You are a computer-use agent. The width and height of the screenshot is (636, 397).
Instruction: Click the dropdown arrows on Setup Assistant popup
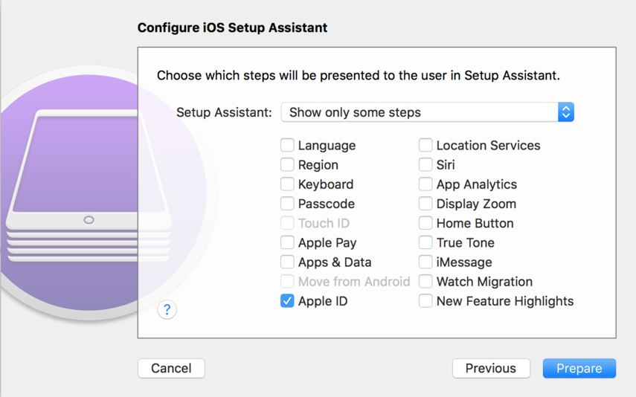click(x=565, y=112)
